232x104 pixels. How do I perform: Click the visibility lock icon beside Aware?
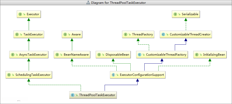[69, 35]
